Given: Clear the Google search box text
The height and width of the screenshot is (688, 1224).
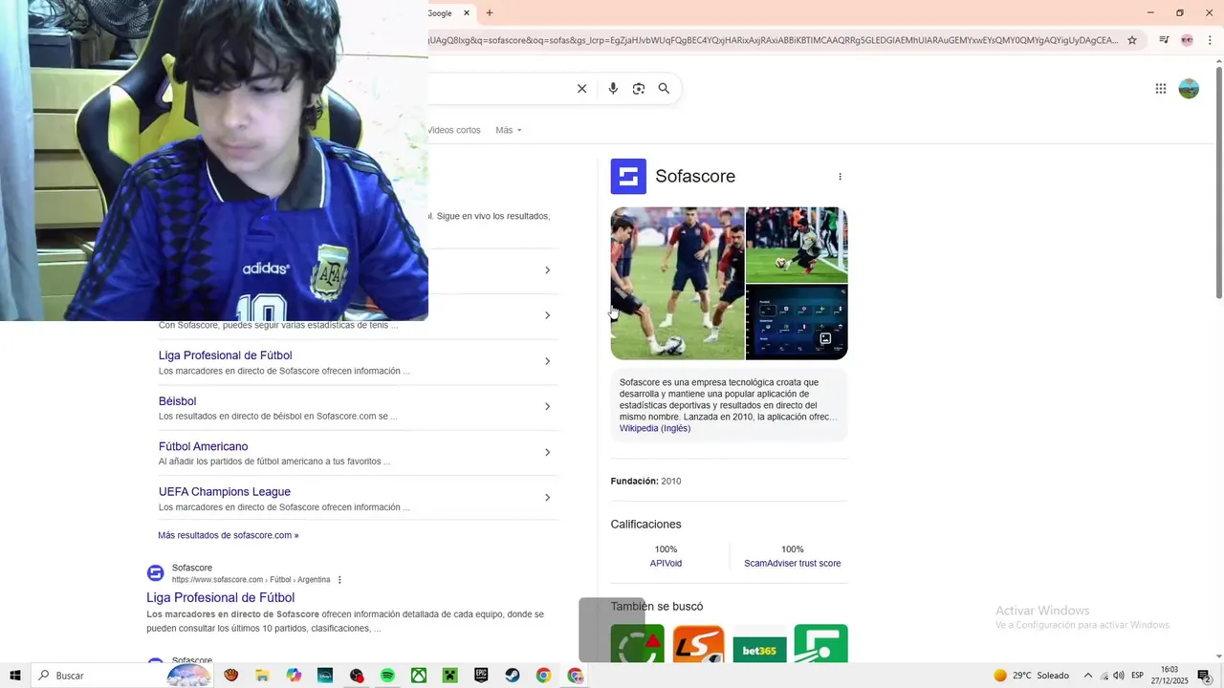Looking at the screenshot, I should click(x=581, y=89).
